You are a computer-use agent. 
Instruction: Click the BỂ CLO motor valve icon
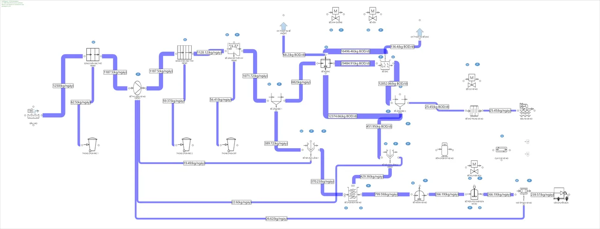click(x=472, y=80)
